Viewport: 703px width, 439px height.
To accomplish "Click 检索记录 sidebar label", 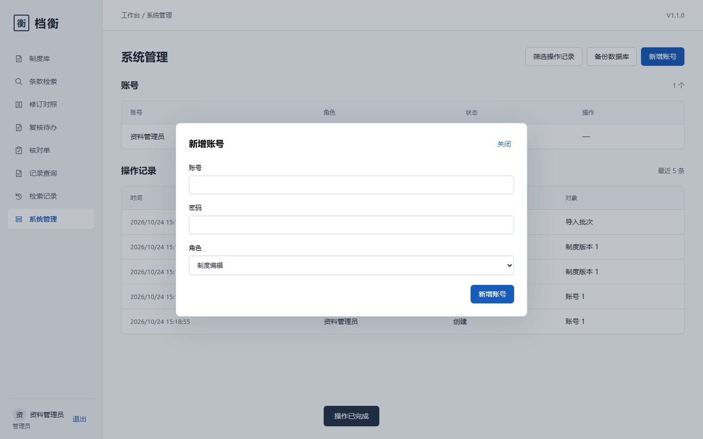I will point(43,196).
